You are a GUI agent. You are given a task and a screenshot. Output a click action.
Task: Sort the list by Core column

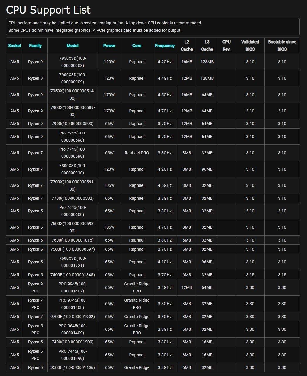137,46
